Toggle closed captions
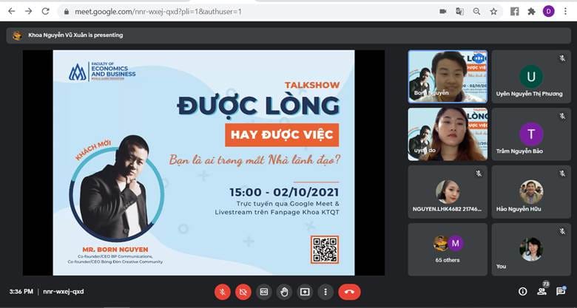The image size is (577, 308). 263,292
